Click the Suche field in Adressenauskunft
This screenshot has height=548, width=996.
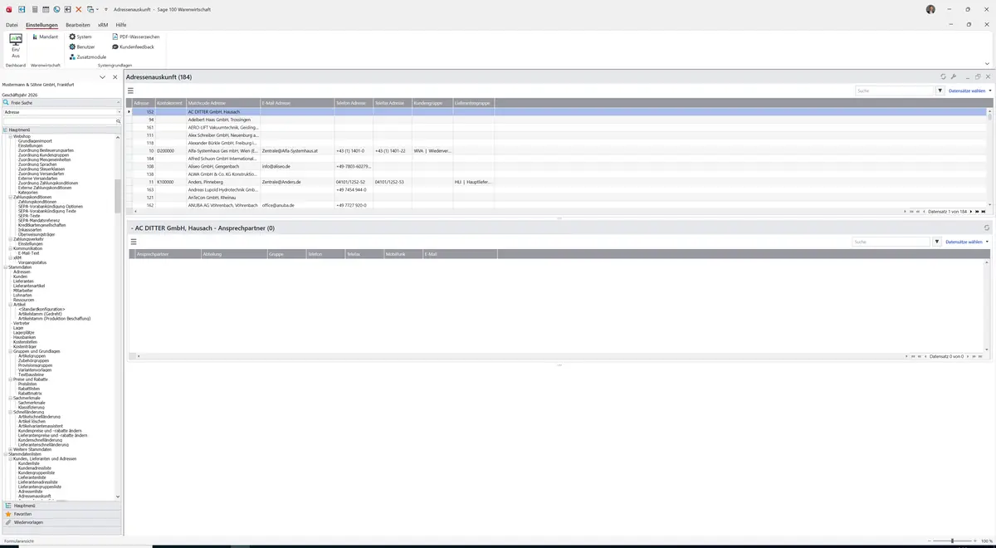[894, 91]
